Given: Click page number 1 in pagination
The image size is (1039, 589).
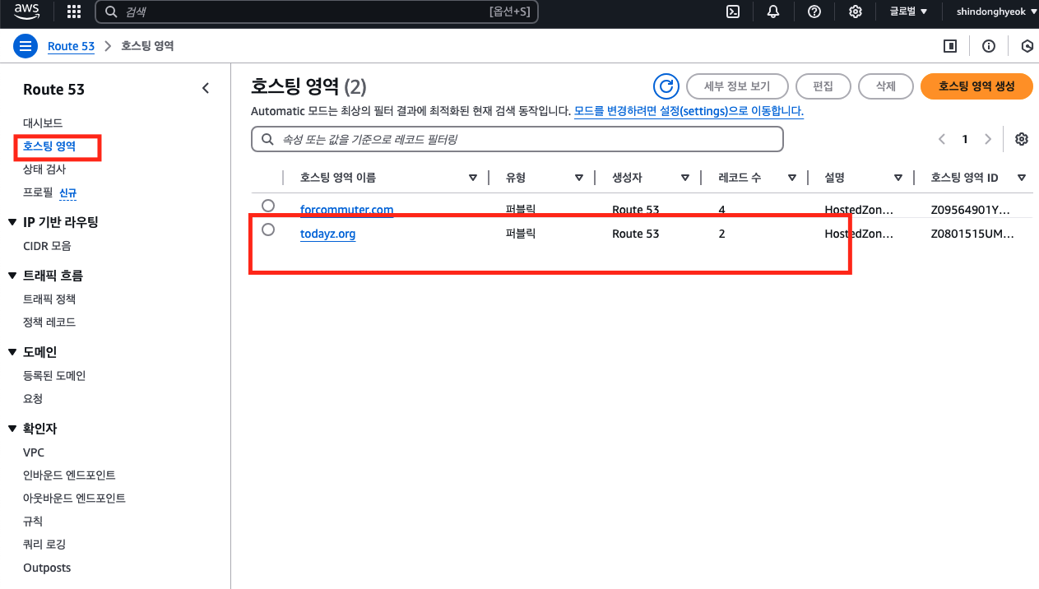Looking at the screenshot, I should [965, 139].
